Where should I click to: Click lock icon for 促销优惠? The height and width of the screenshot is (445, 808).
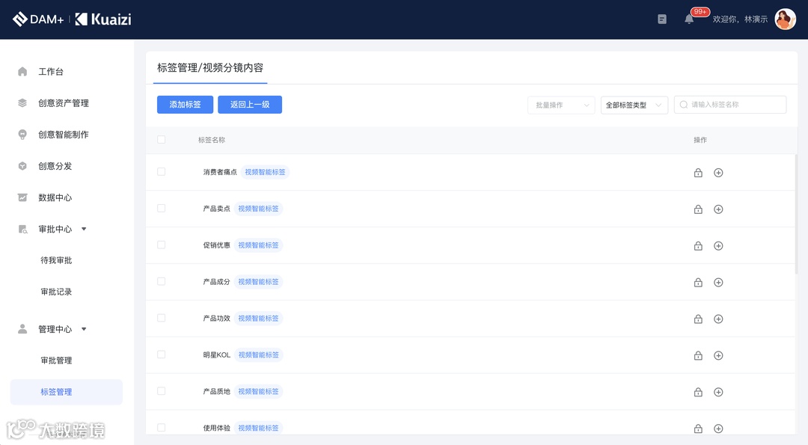698,245
